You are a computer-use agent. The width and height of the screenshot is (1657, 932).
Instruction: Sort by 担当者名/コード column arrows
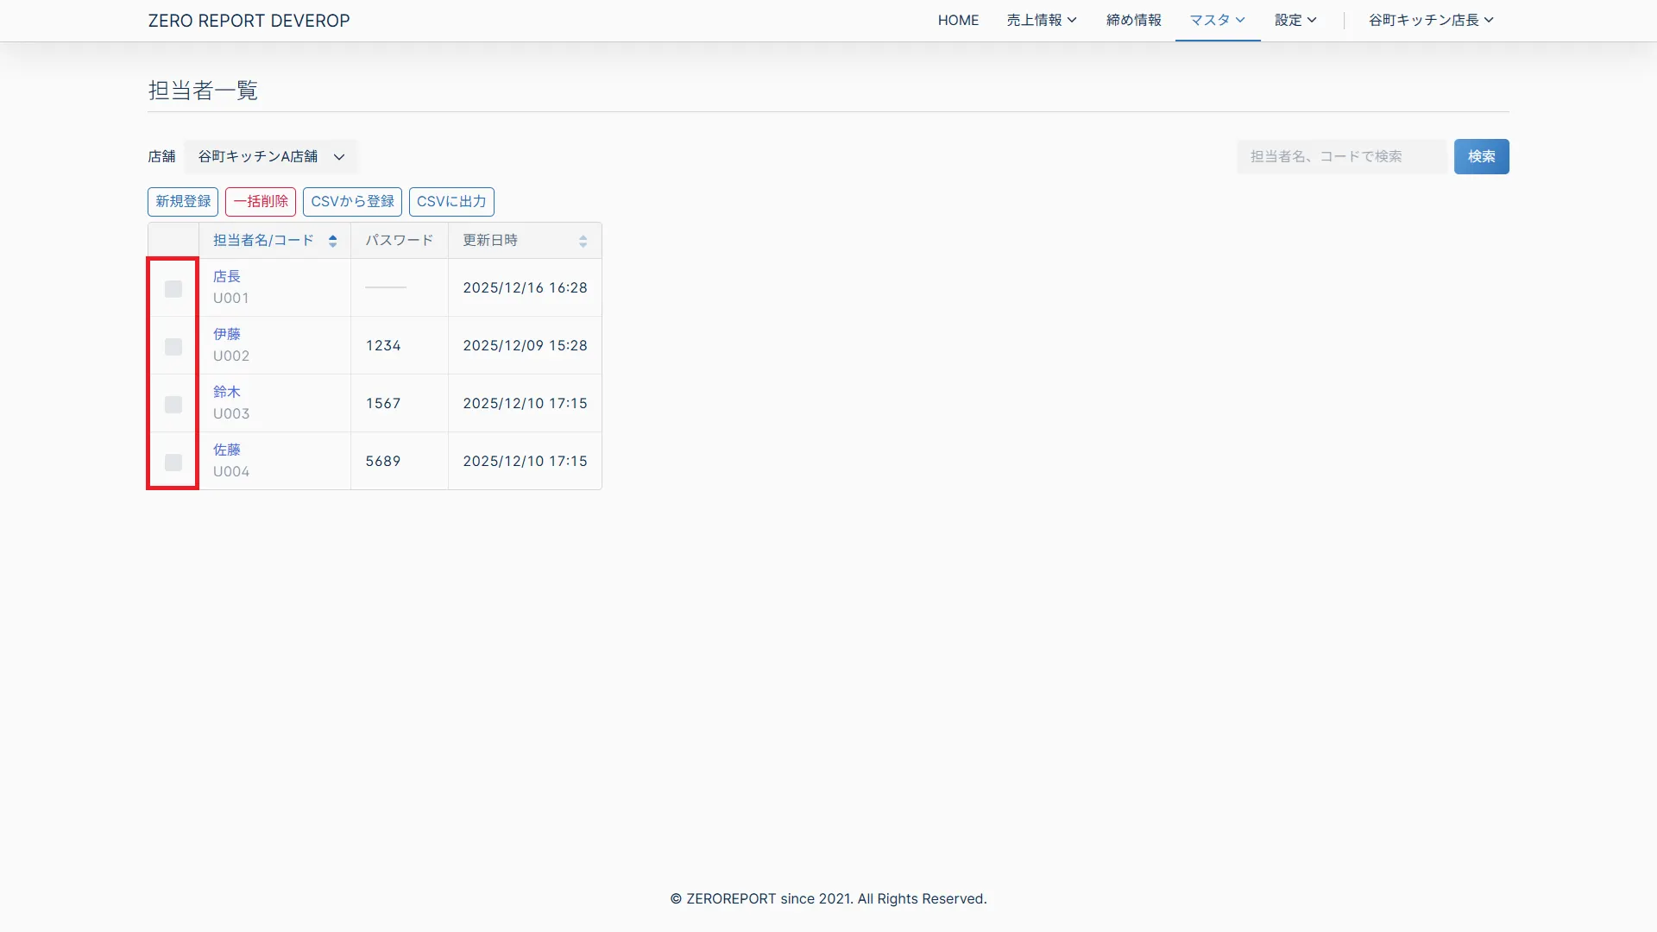(332, 241)
